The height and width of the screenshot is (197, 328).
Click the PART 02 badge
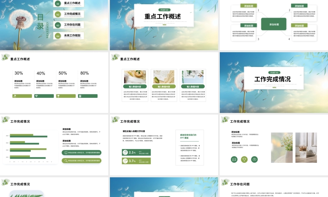pos(274,73)
